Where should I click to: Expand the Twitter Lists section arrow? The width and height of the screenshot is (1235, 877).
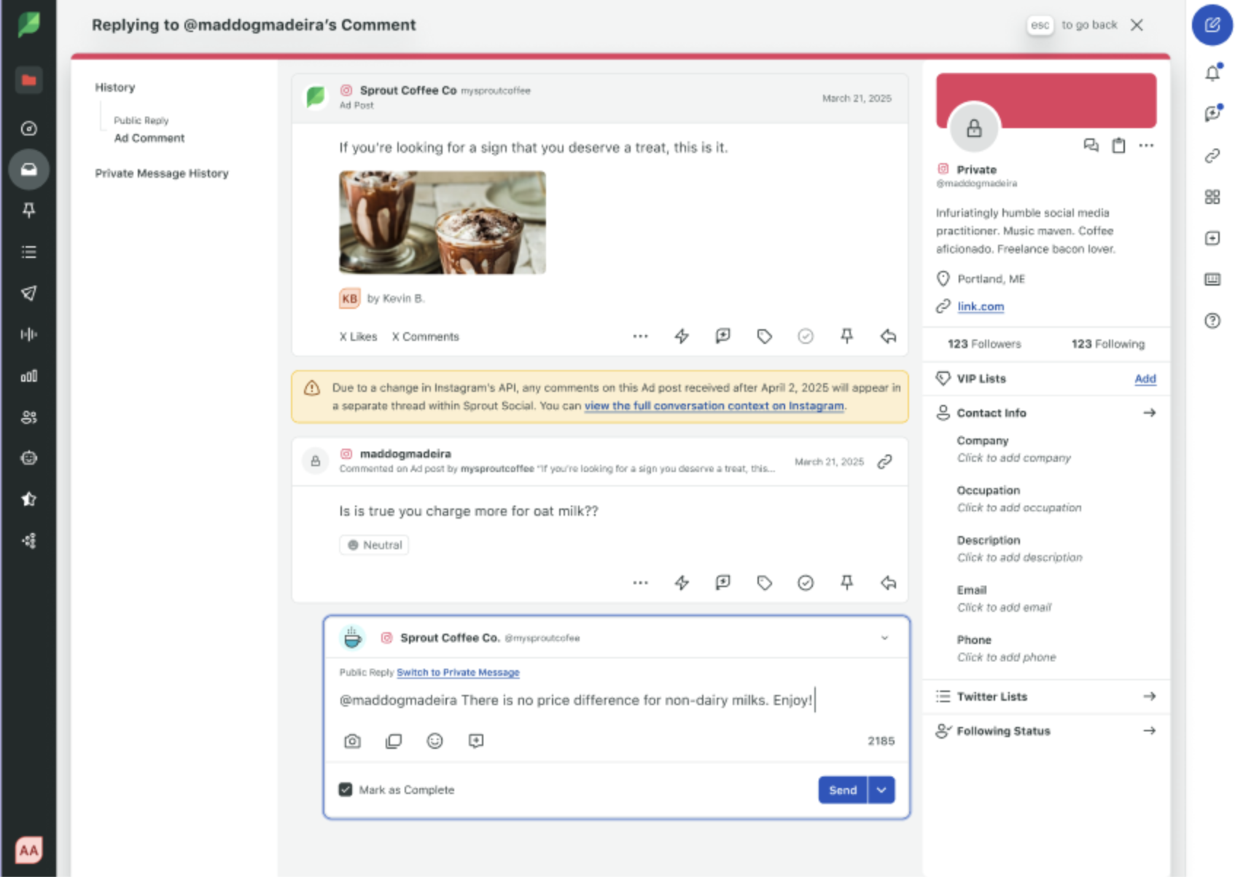(1150, 696)
